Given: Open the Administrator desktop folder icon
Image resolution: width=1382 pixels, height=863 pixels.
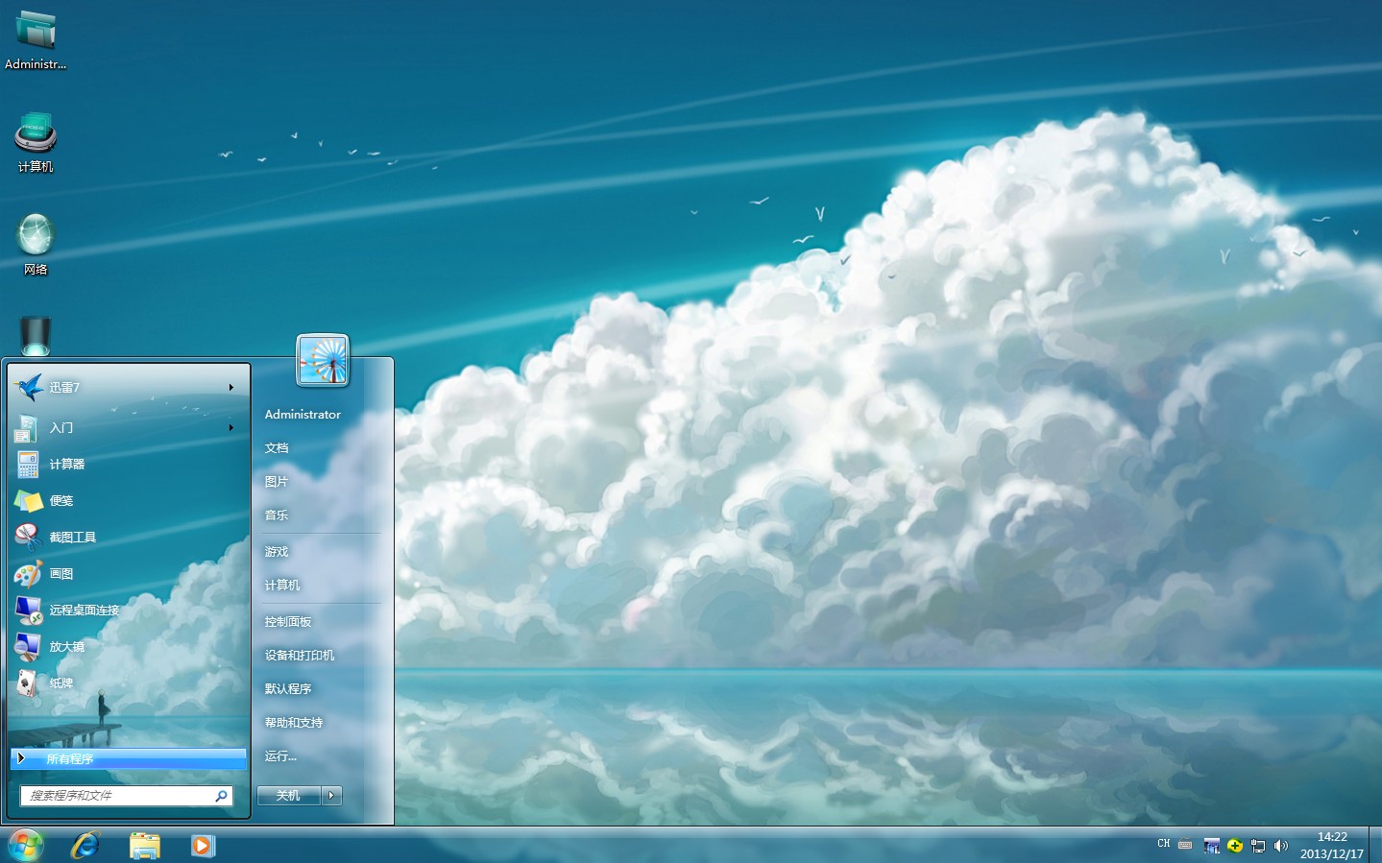Looking at the screenshot, I should 36,40.
